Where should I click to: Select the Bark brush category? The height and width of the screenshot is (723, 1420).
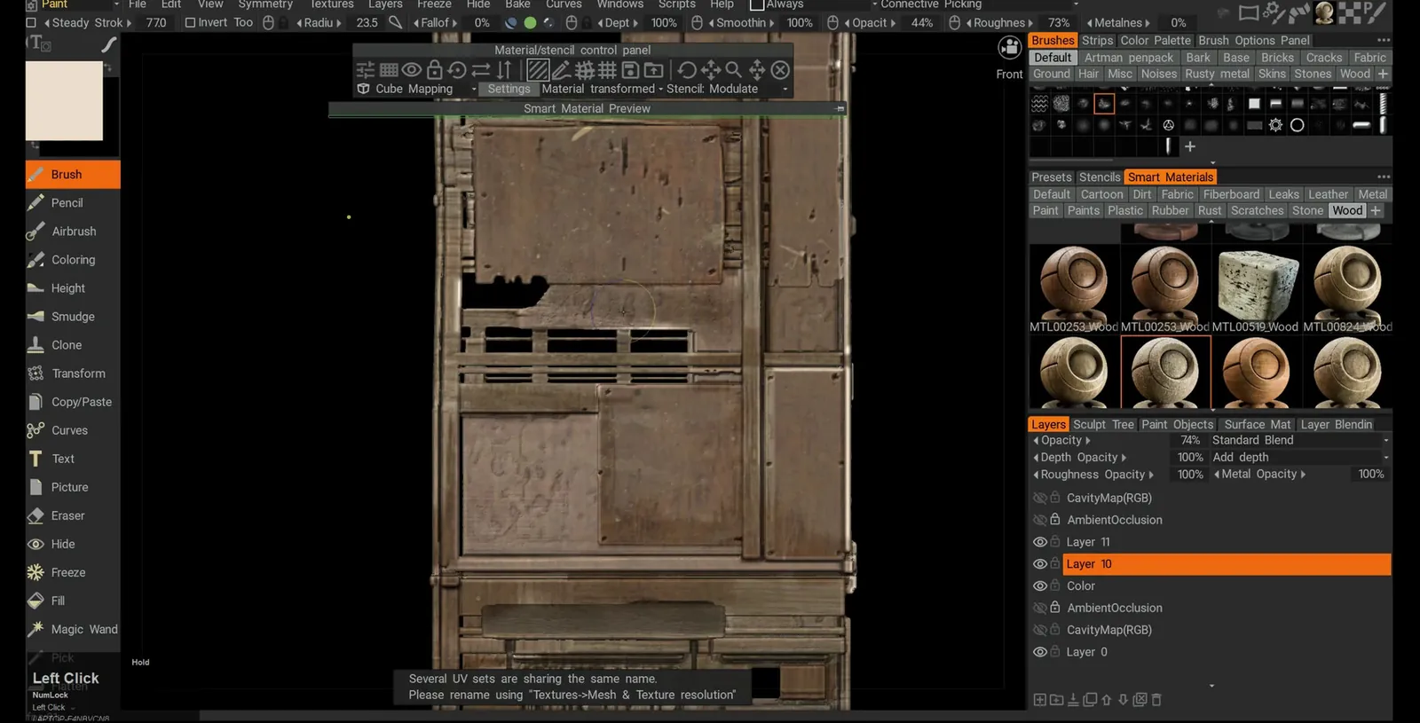[1198, 58]
